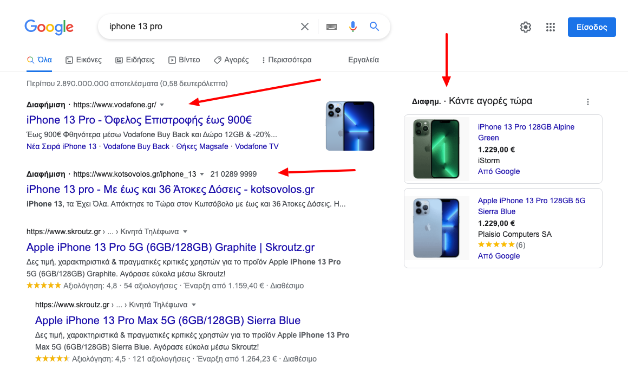Viewport: 628px width, 381px height.
Task: Open more options for shopping ads
Action: pos(588,102)
